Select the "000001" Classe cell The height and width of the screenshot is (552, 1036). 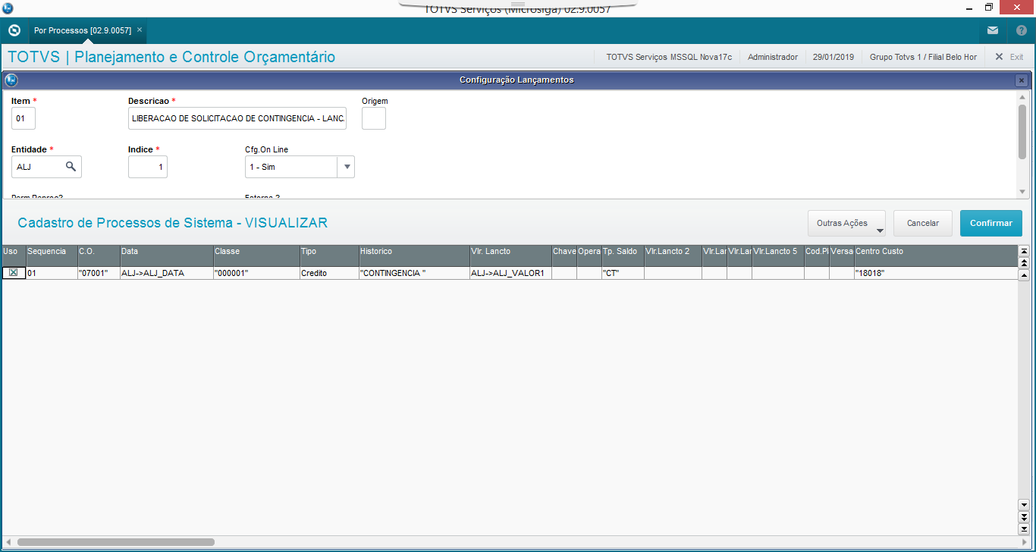coord(256,273)
